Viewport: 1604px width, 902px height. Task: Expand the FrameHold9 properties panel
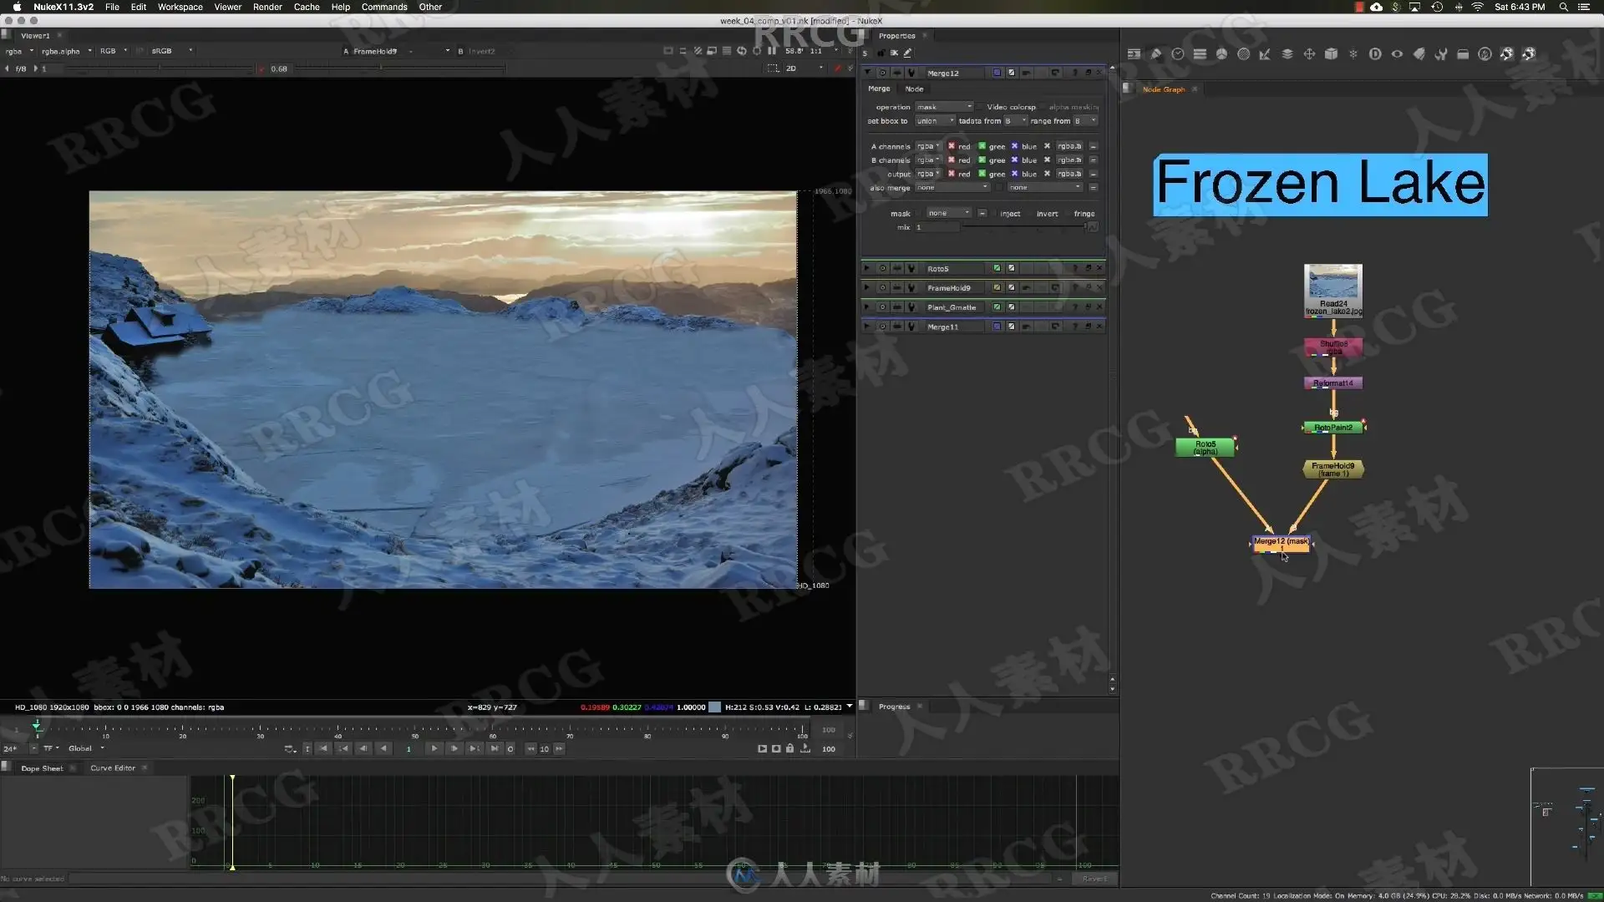tap(867, 287)
